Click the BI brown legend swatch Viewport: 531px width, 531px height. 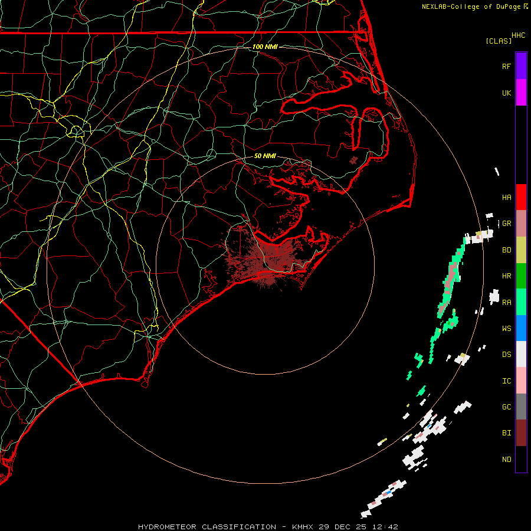pos(521,433)
